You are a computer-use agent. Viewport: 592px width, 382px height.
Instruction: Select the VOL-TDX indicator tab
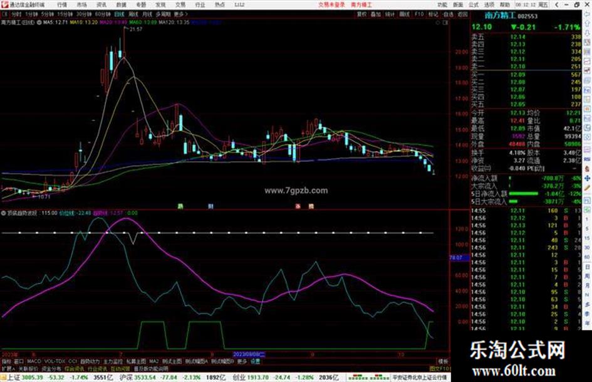pos(55,361)
